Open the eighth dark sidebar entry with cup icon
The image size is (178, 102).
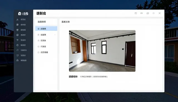coord(21,55)
